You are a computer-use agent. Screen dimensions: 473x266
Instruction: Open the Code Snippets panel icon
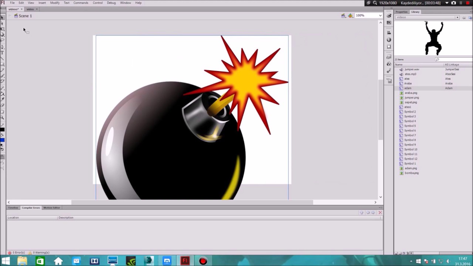389,57
